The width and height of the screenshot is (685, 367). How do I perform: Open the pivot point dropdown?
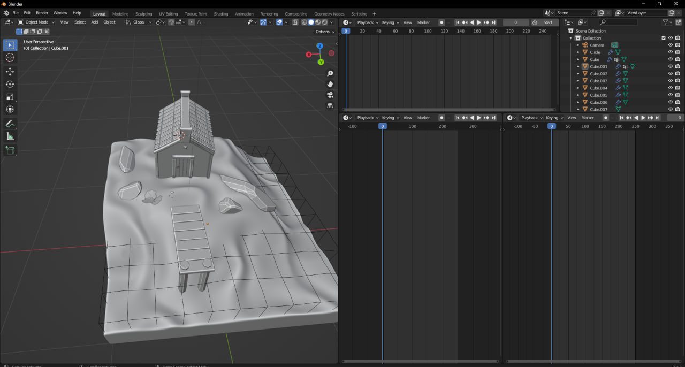click(161, 22)
